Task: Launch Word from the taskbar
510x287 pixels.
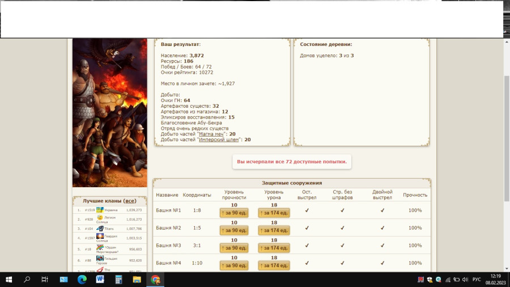Action: [x=100, y=280]
